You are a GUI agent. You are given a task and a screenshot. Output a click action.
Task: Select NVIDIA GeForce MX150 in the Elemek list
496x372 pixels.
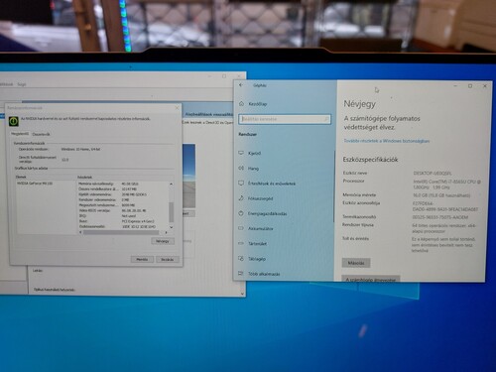35,183
